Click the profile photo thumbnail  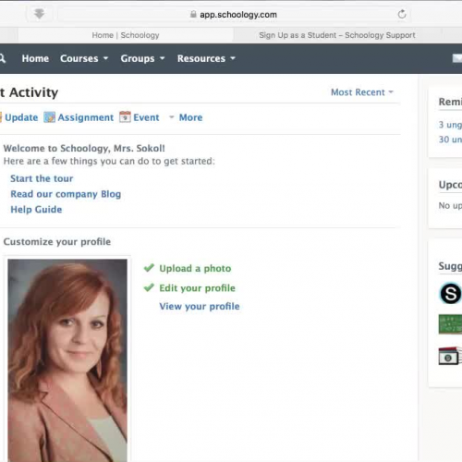click(67, 360)
